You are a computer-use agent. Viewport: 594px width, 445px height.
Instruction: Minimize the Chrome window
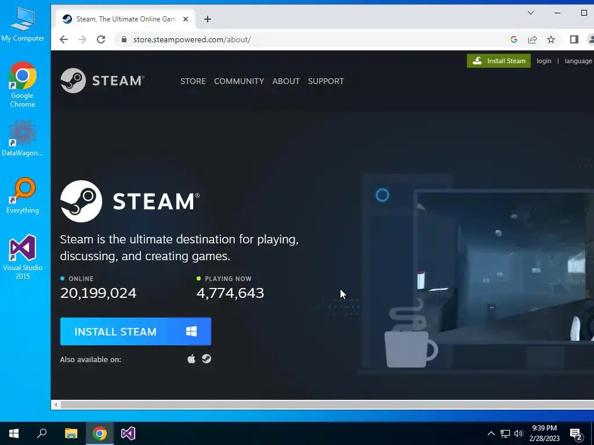click(x=557, y=13)
